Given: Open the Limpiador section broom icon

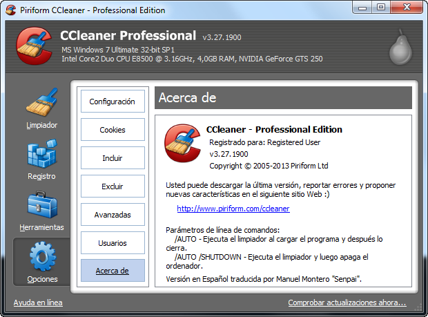Looking at the screenshot, I should click(42, 102).
